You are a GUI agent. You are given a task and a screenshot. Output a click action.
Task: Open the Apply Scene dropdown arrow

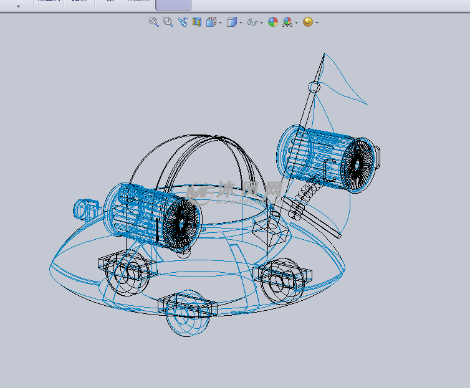click(x=296, y=22)
